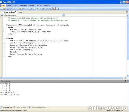Click the Save All icon

[11, 9]
